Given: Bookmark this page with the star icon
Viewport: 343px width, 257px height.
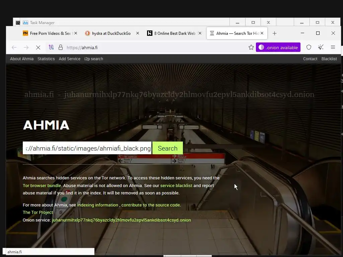Looking at the screenshot, I should pyautogui.click(x=251, y=47).
